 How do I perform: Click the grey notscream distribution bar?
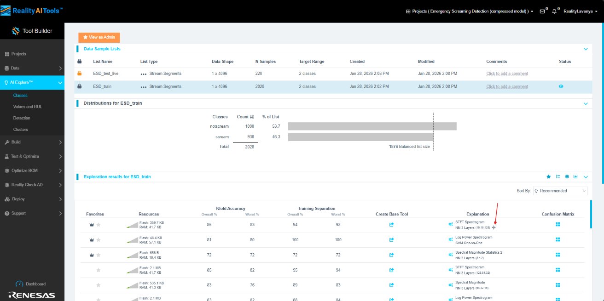(372, 126)
